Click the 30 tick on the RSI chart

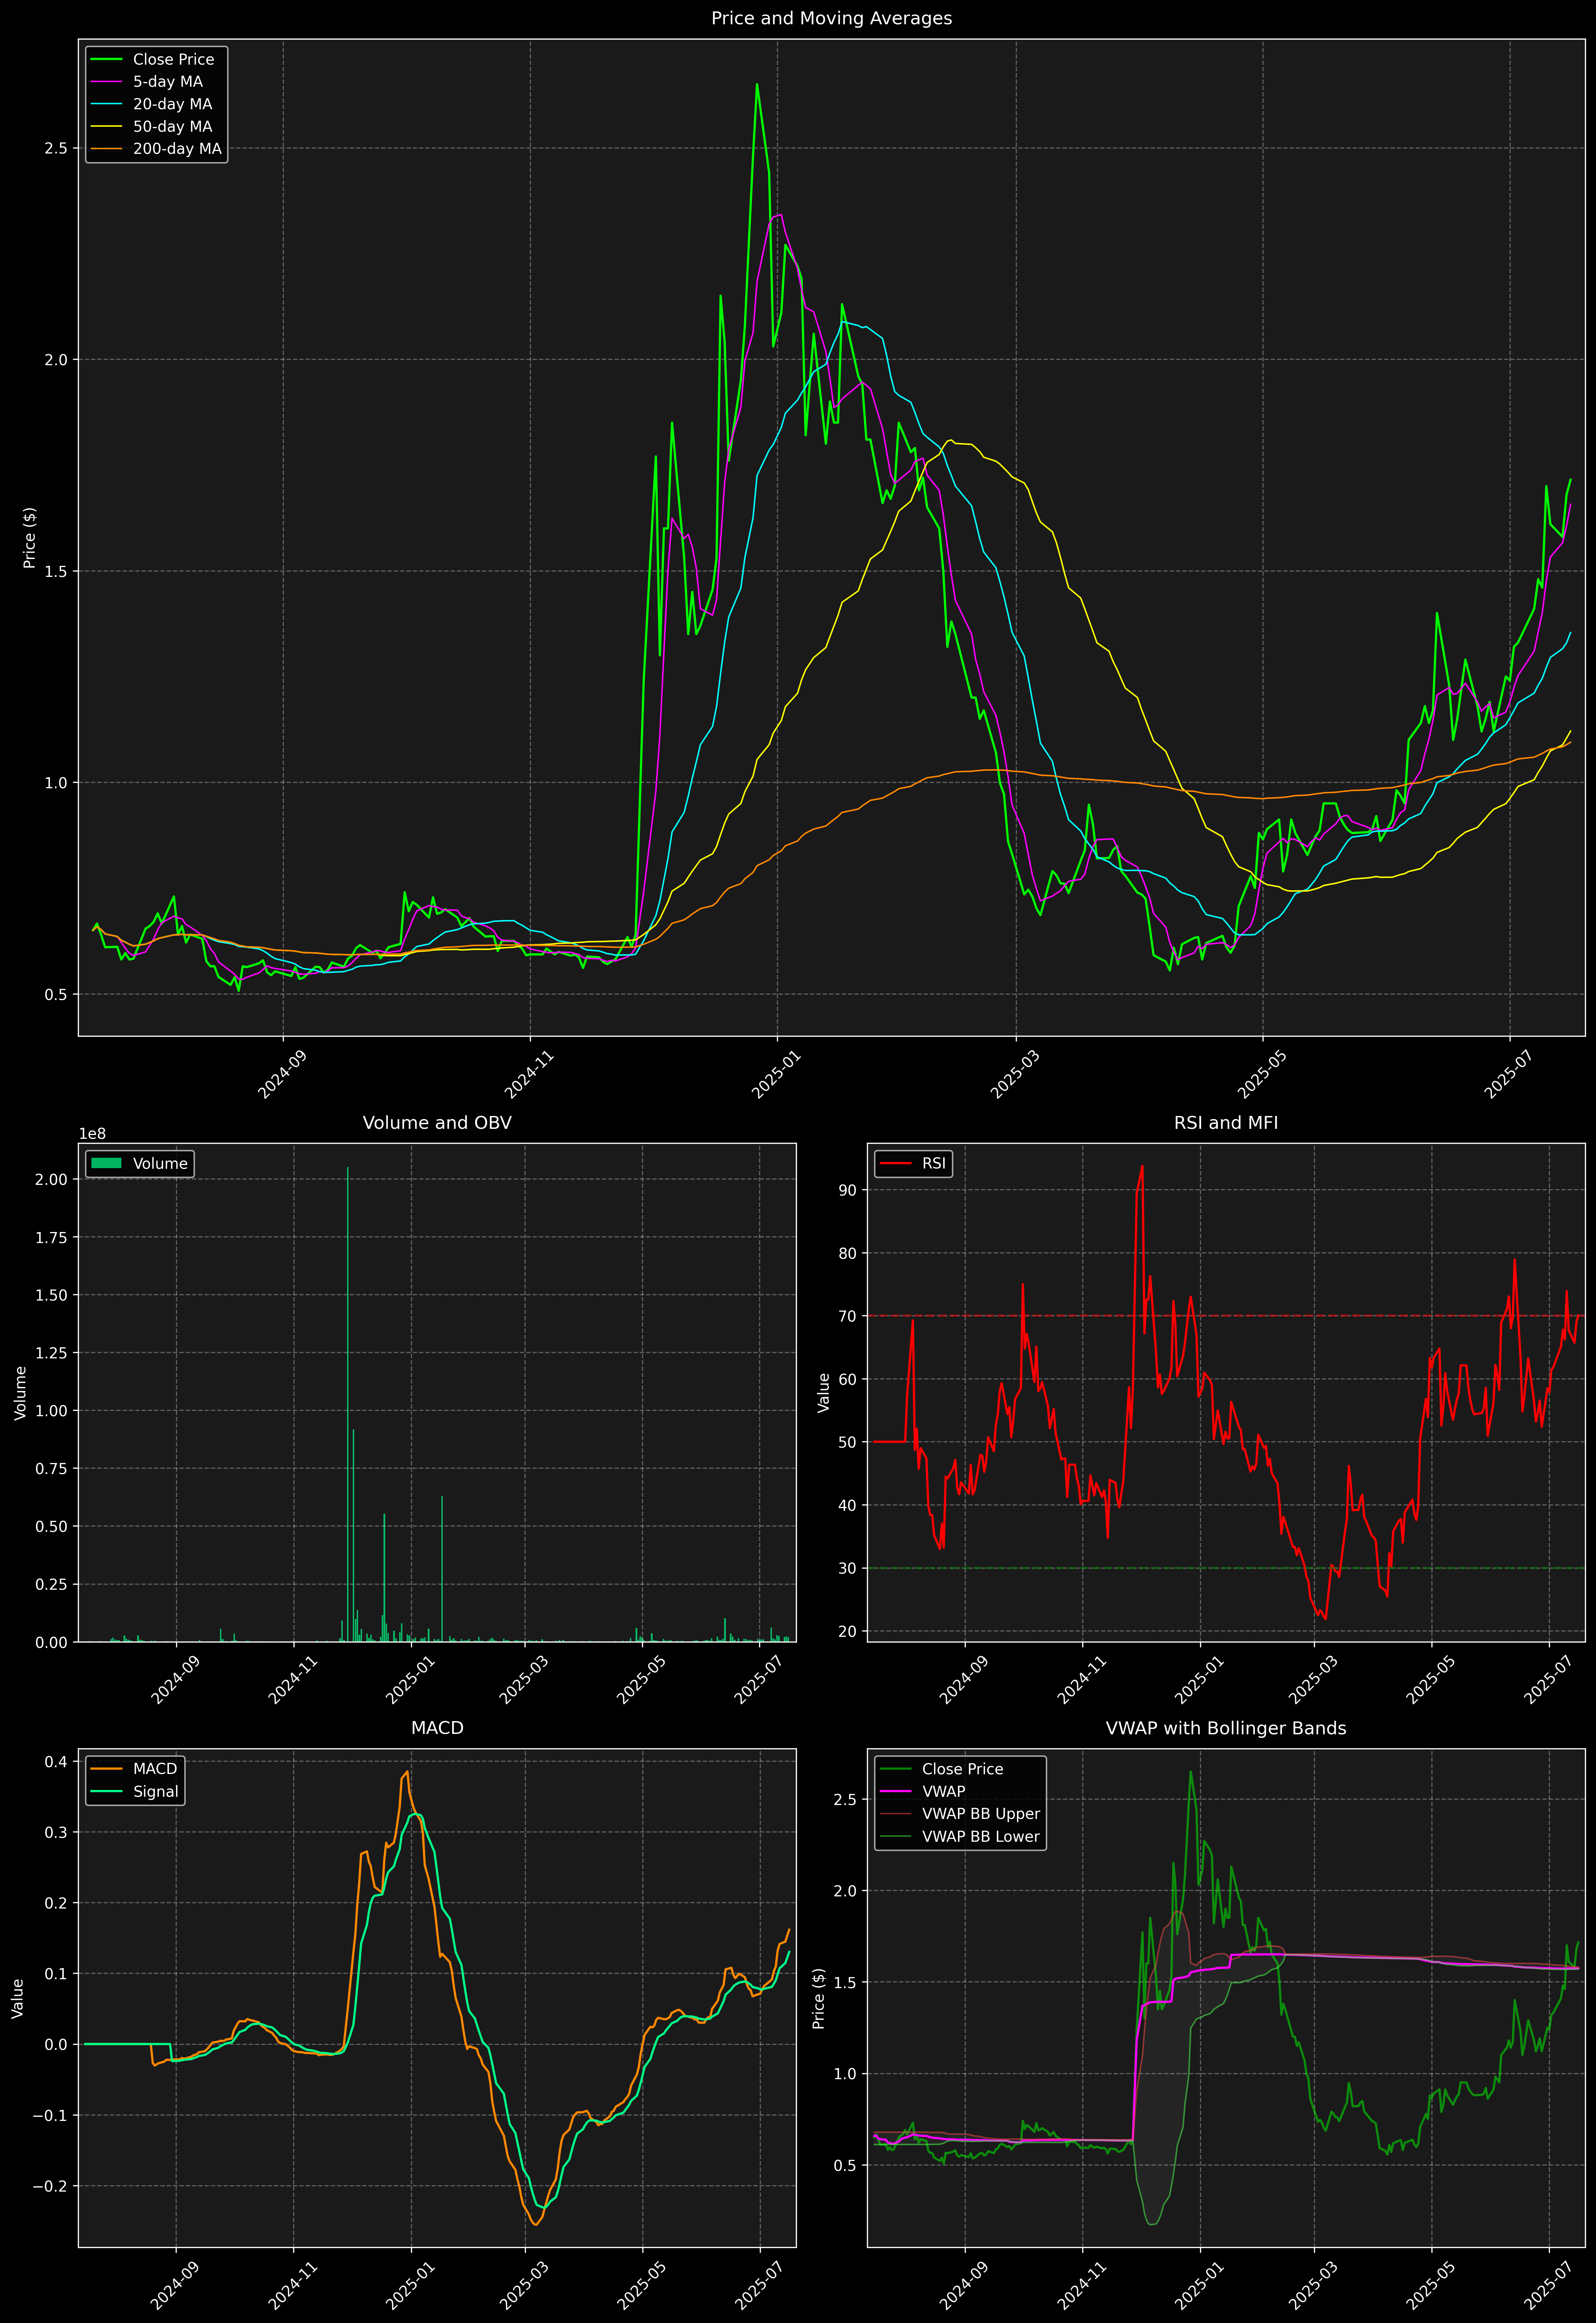click(x=848, y=1568)
